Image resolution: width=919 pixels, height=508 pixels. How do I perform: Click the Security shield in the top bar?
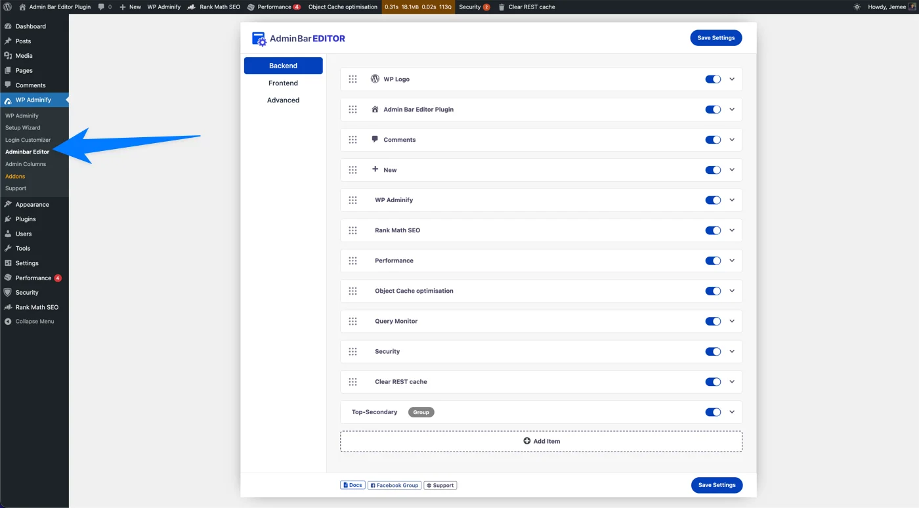(x=471, y=7)
